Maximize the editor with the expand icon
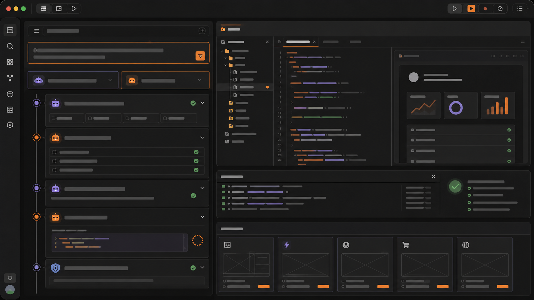 (x=523, y=42)
